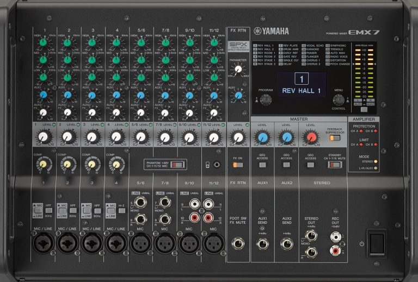
Task: Select channel 5 L/MONO line jack
Action: point(140,203)
